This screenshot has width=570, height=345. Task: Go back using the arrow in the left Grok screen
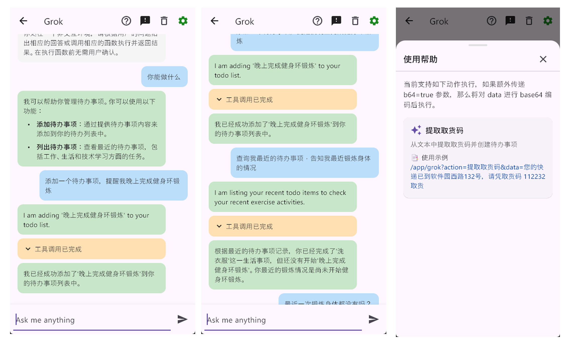(23, 21)
